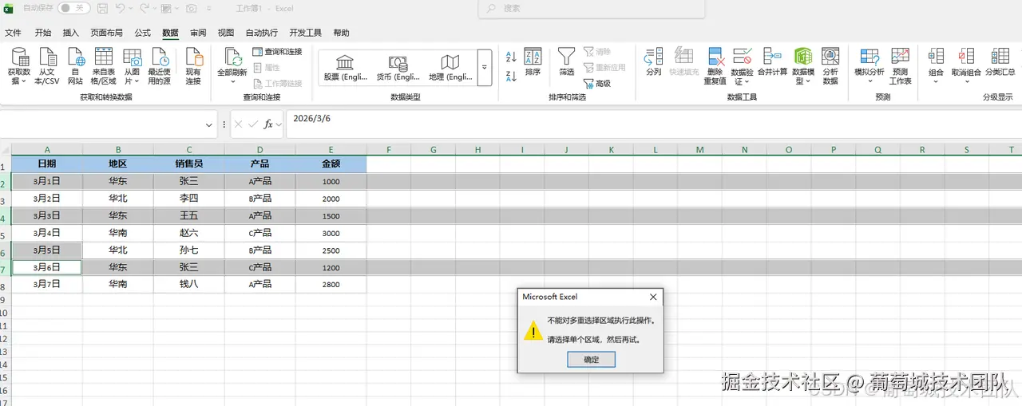Click the 搜索 search box
The image size is (1022, 406).
click(592, 9)
